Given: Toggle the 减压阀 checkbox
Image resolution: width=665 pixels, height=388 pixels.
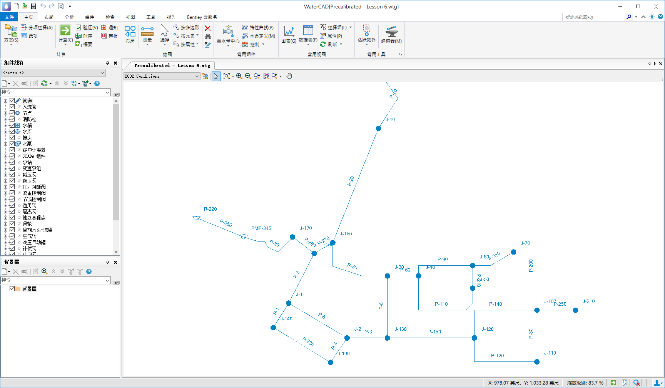Looking at the screenshot, I should [x=12, y=175].
